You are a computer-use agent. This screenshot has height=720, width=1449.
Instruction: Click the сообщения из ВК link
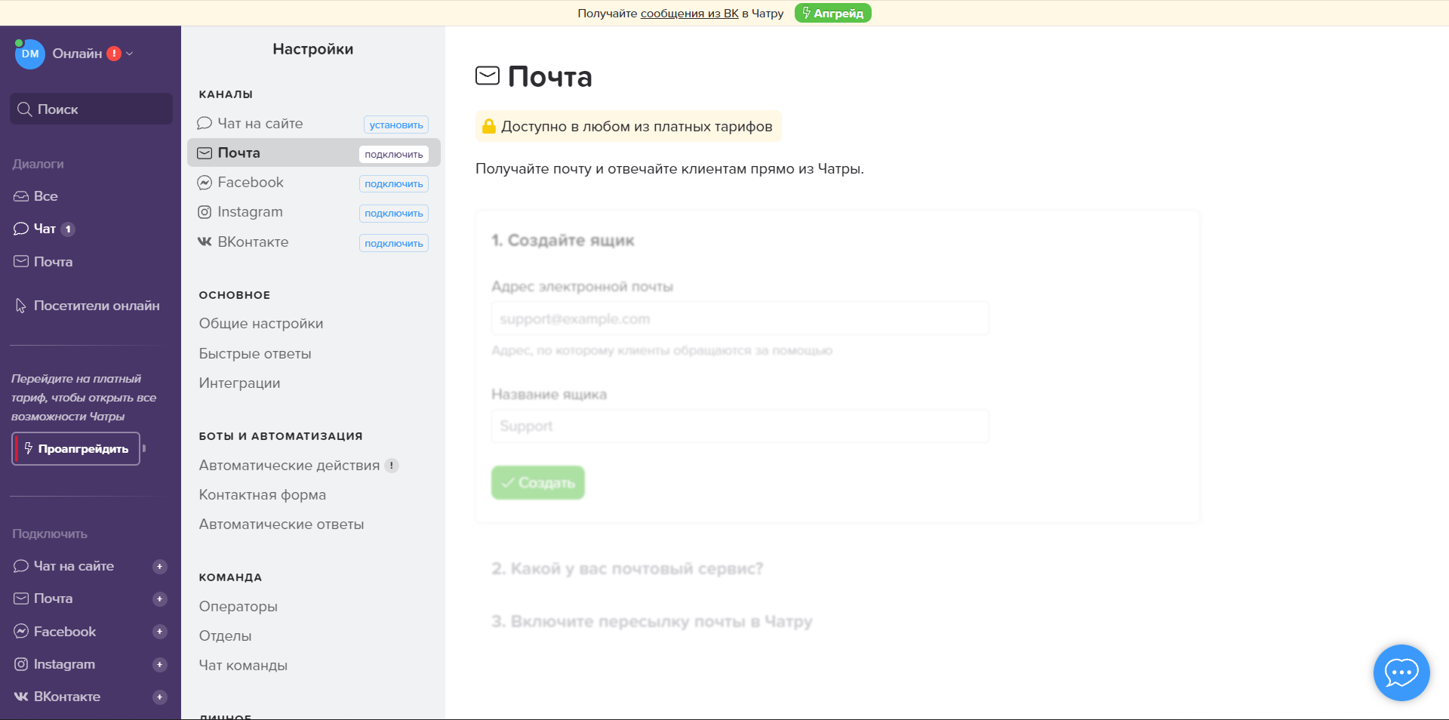[x=690, y=13]
